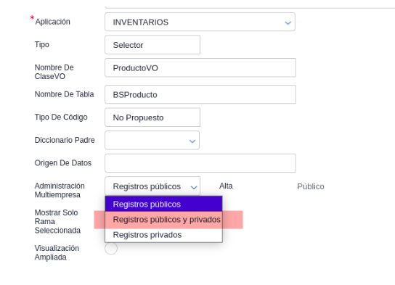Viewport: 395px width, 285px height.
Task: Click the Tipo field showing Selector
Action: point(152,45)
